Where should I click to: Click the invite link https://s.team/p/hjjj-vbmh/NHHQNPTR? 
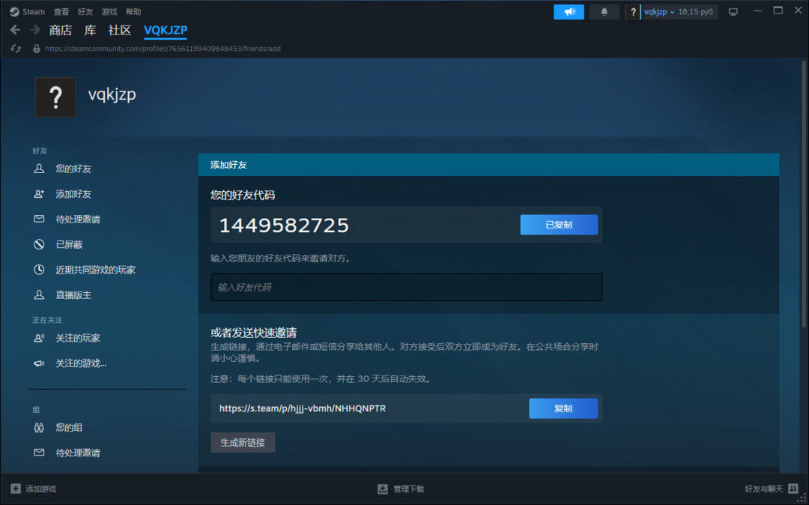303,408
